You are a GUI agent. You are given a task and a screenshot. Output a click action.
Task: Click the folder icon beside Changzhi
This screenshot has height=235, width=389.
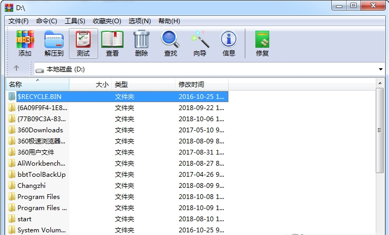[12, 185]
